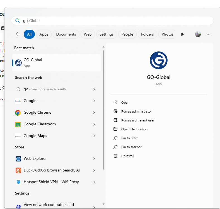
Task: Select Uninstall for GO-Global
Action: (x=127, y=156)
